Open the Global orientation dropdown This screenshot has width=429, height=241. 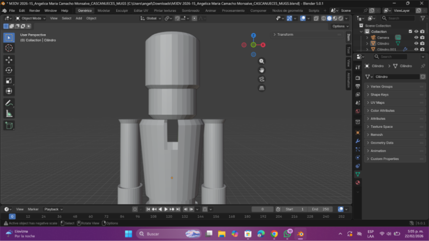click(151, 18)
